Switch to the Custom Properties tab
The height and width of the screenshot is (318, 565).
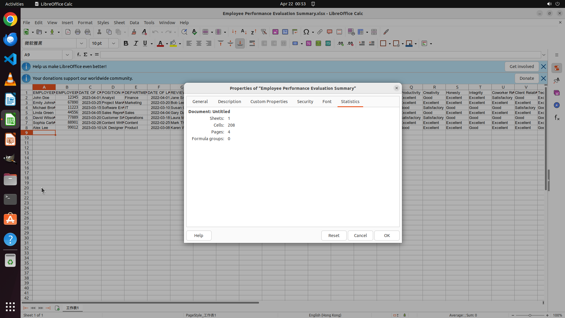click(x=269, y=101)
